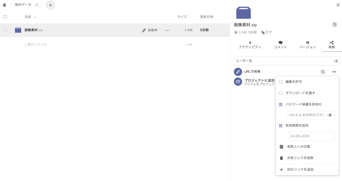Switch to the バージョン tab
342x181 pixels.
pos(308,45)
